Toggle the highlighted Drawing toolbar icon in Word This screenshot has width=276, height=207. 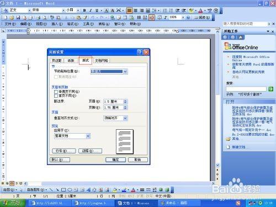(152, 18)
